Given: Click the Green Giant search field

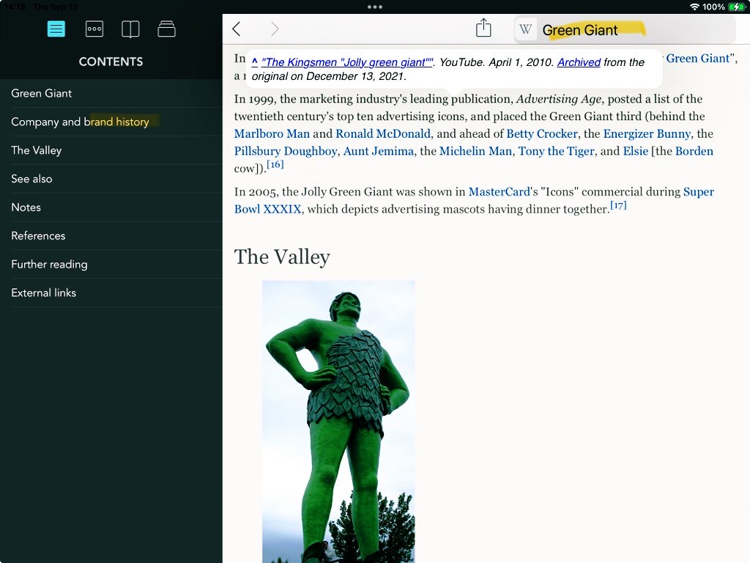Looking at the screenshot, I should pyautogui.click(x=630, y=30).
